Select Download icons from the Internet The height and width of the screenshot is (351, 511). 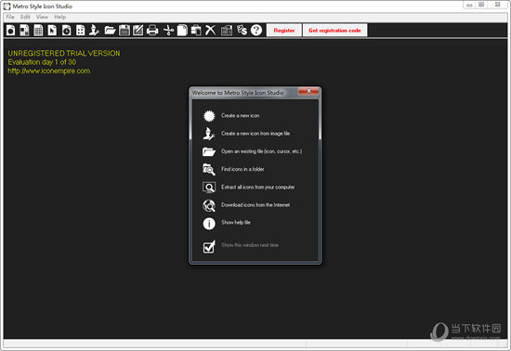pos(255,205)
